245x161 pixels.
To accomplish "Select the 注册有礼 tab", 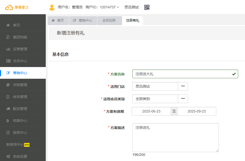I will coord(132,21).
